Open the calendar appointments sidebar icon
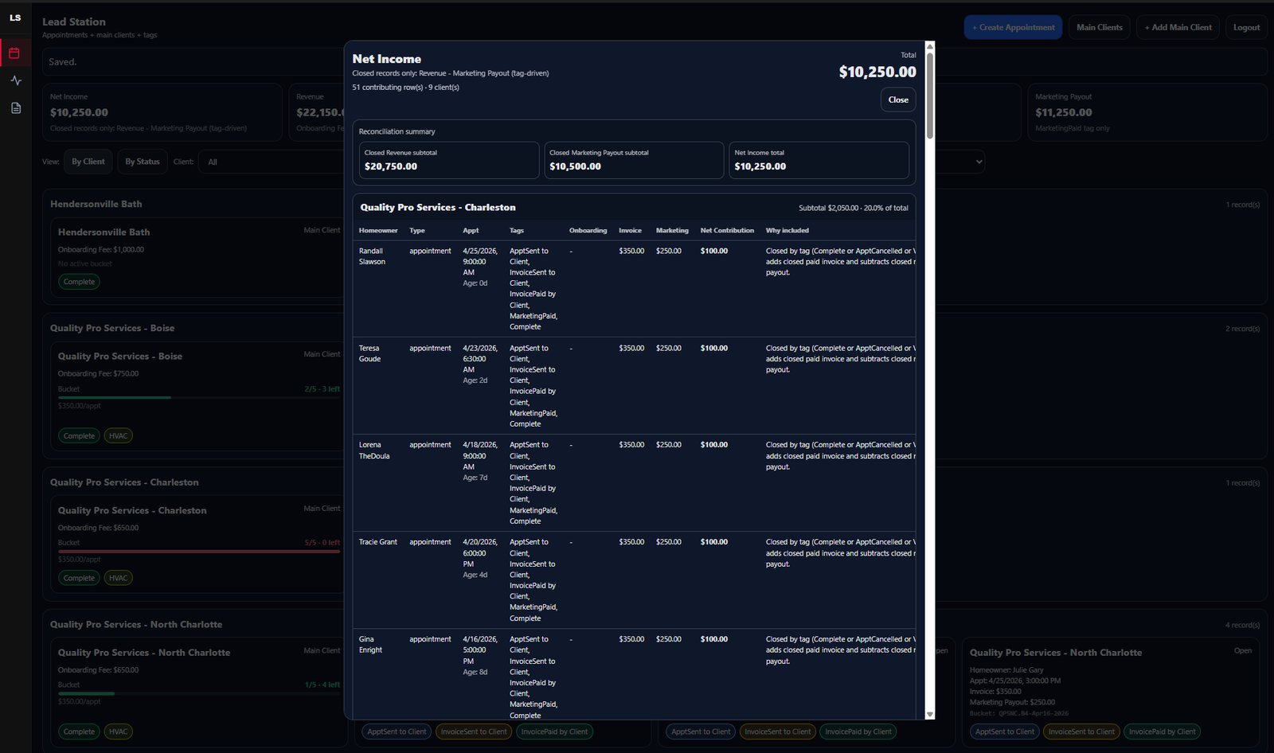Screen dimensions: 1274x753 pos(15,53)
